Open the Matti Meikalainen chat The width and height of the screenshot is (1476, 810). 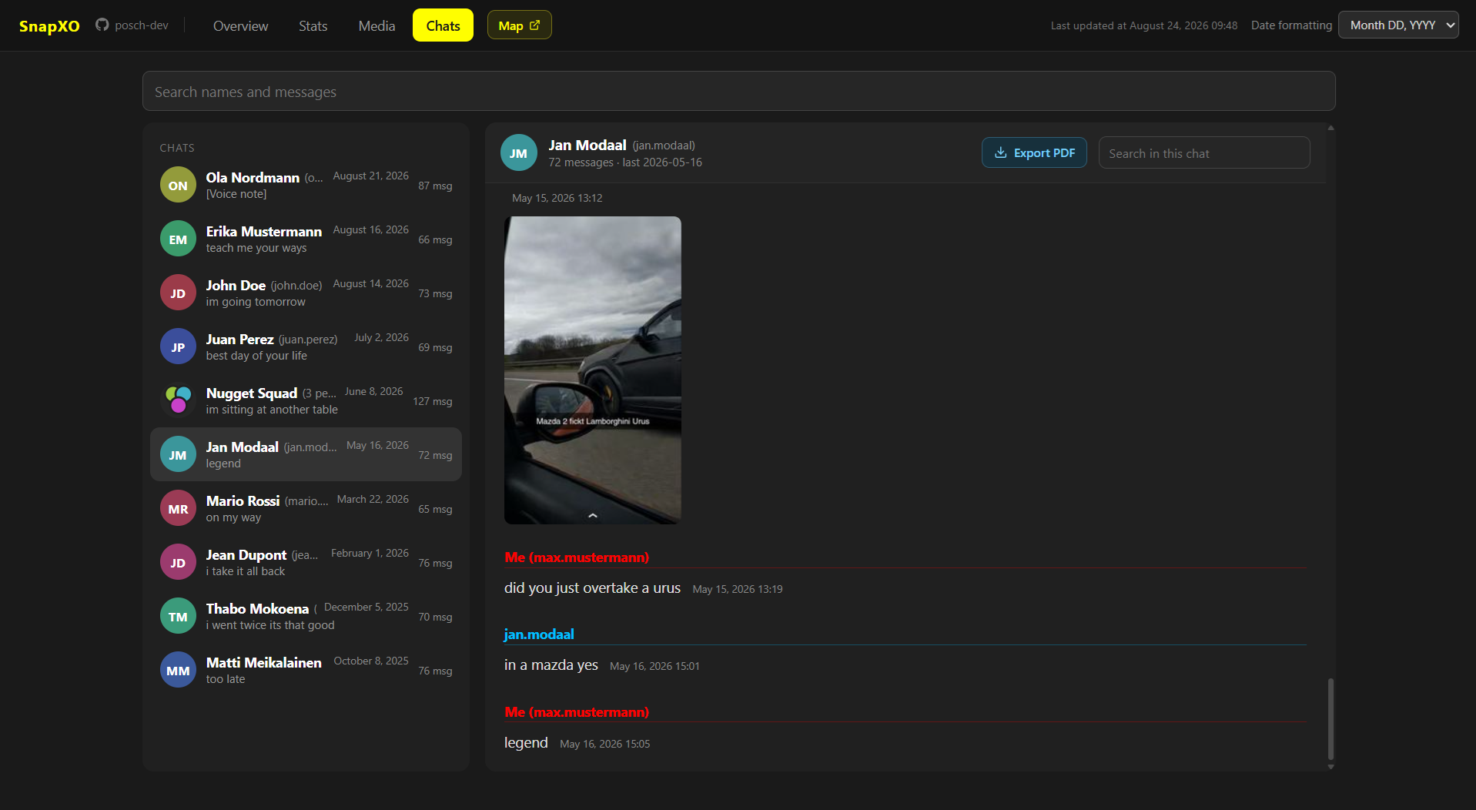tap(306, 670)
